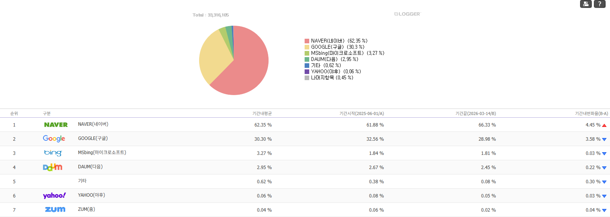Click the NAVER pink legend color swatch
The height and width of the screenshot is (217, 610).
point(307,41)
